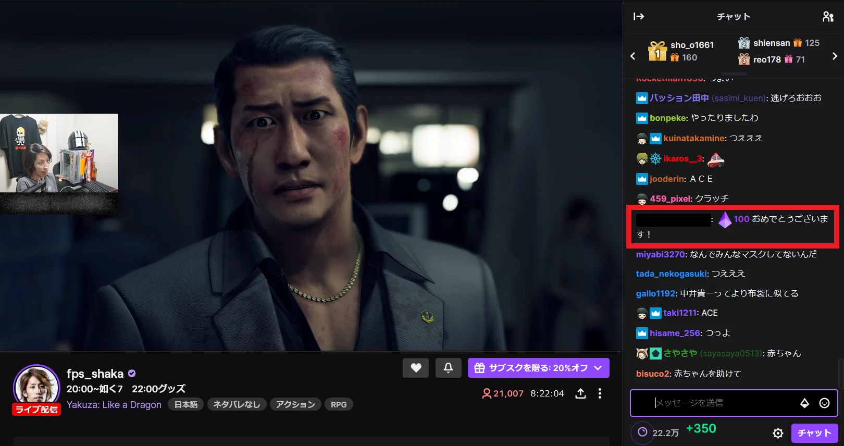Open user パッション田中 in chat
This screenshot has height=446, width=844.
[679, 98]
